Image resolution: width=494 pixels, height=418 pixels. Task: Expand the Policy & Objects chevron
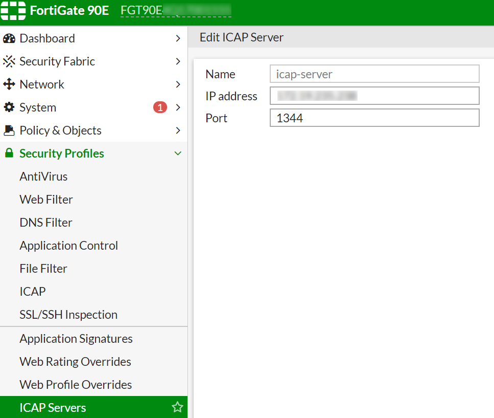pyautogui.click(x=178, y=130)
